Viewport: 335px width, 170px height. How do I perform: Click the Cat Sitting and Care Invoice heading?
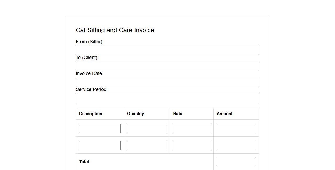pos(115,30)
